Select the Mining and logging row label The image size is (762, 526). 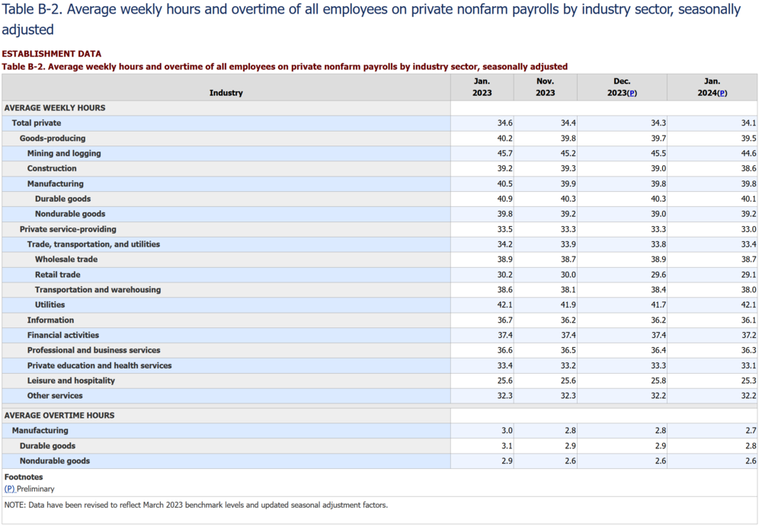pos(64,154)
